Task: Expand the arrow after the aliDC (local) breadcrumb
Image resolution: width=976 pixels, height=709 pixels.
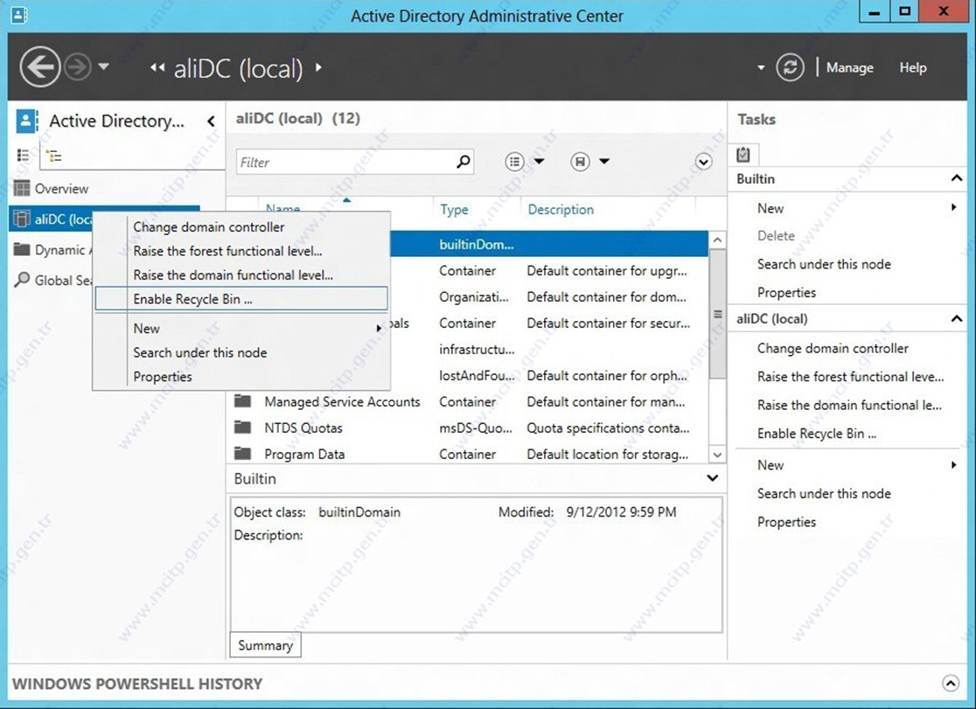Action: pos(318,67)
